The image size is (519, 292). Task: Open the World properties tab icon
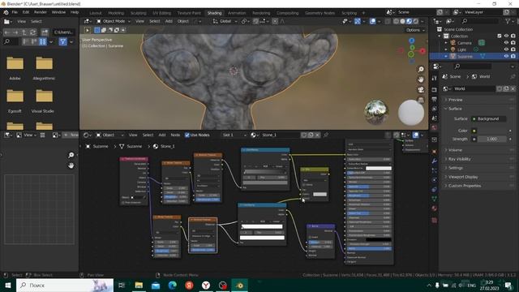click(435, 127)
